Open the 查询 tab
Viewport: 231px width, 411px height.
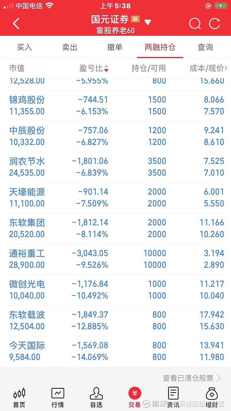tap(205, 47)
